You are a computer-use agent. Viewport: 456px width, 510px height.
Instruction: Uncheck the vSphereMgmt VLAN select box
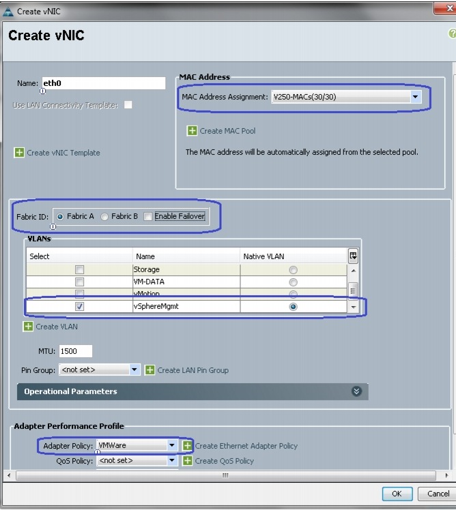coord(79,306)
